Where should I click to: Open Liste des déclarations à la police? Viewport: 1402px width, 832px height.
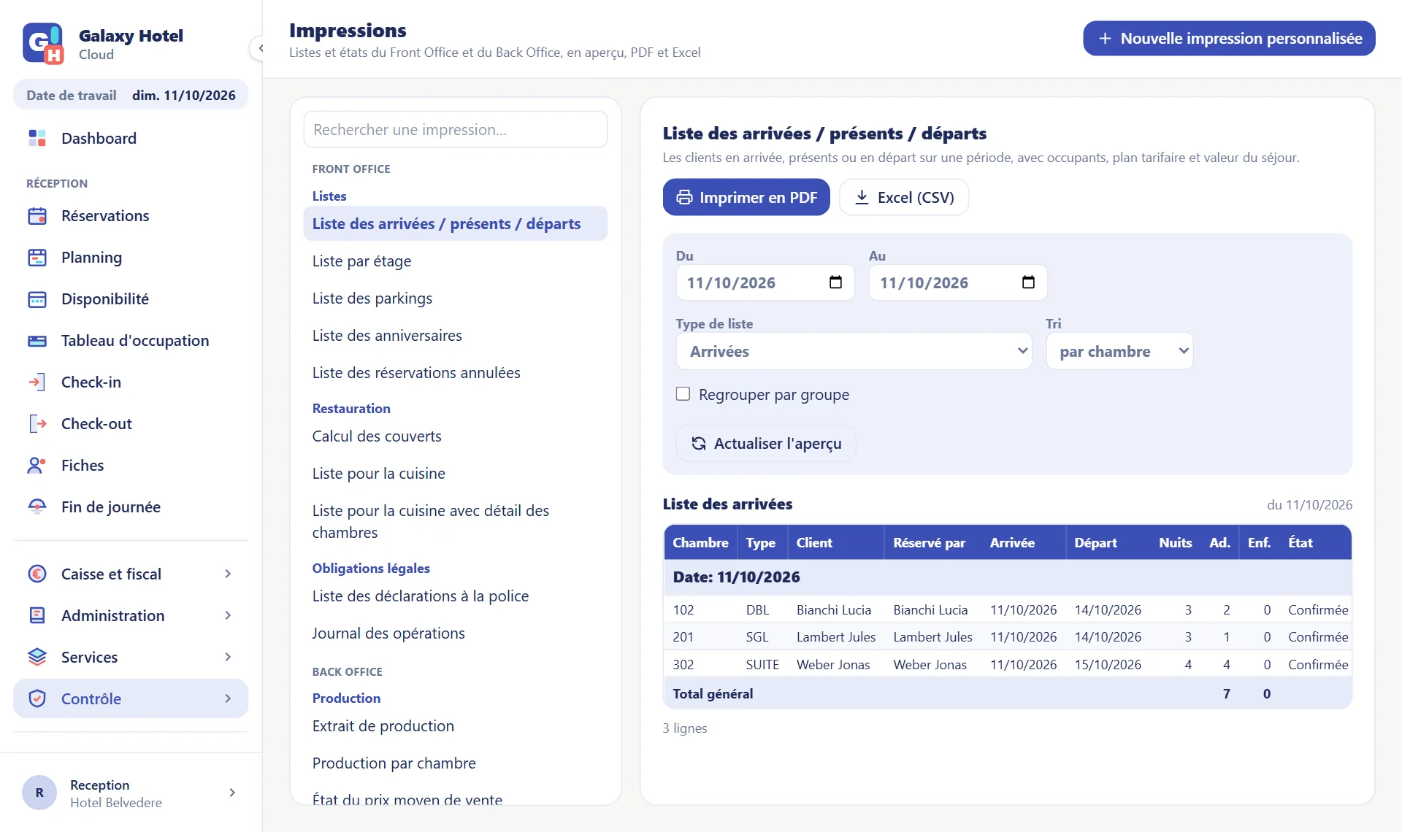point(455,596)
